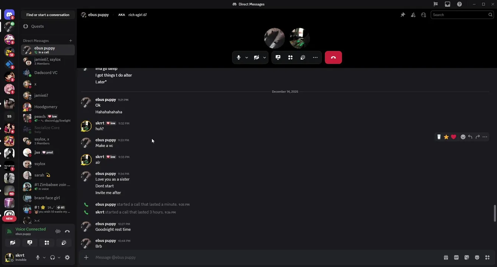Open more call options (three dots)

tap(315, 57)
